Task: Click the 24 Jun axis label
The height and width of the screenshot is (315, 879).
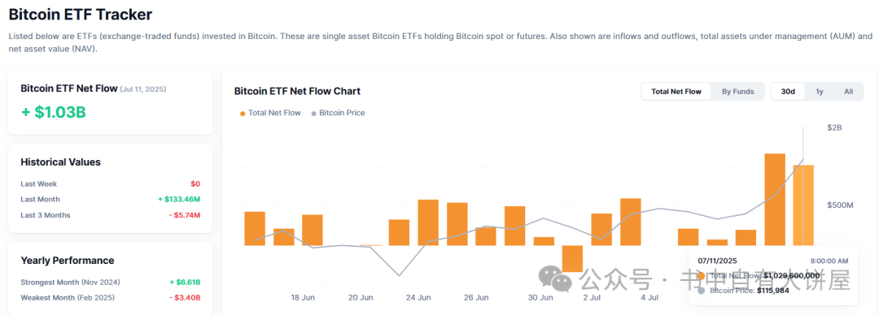Action: pyautogui.click(x=418, y=297)
